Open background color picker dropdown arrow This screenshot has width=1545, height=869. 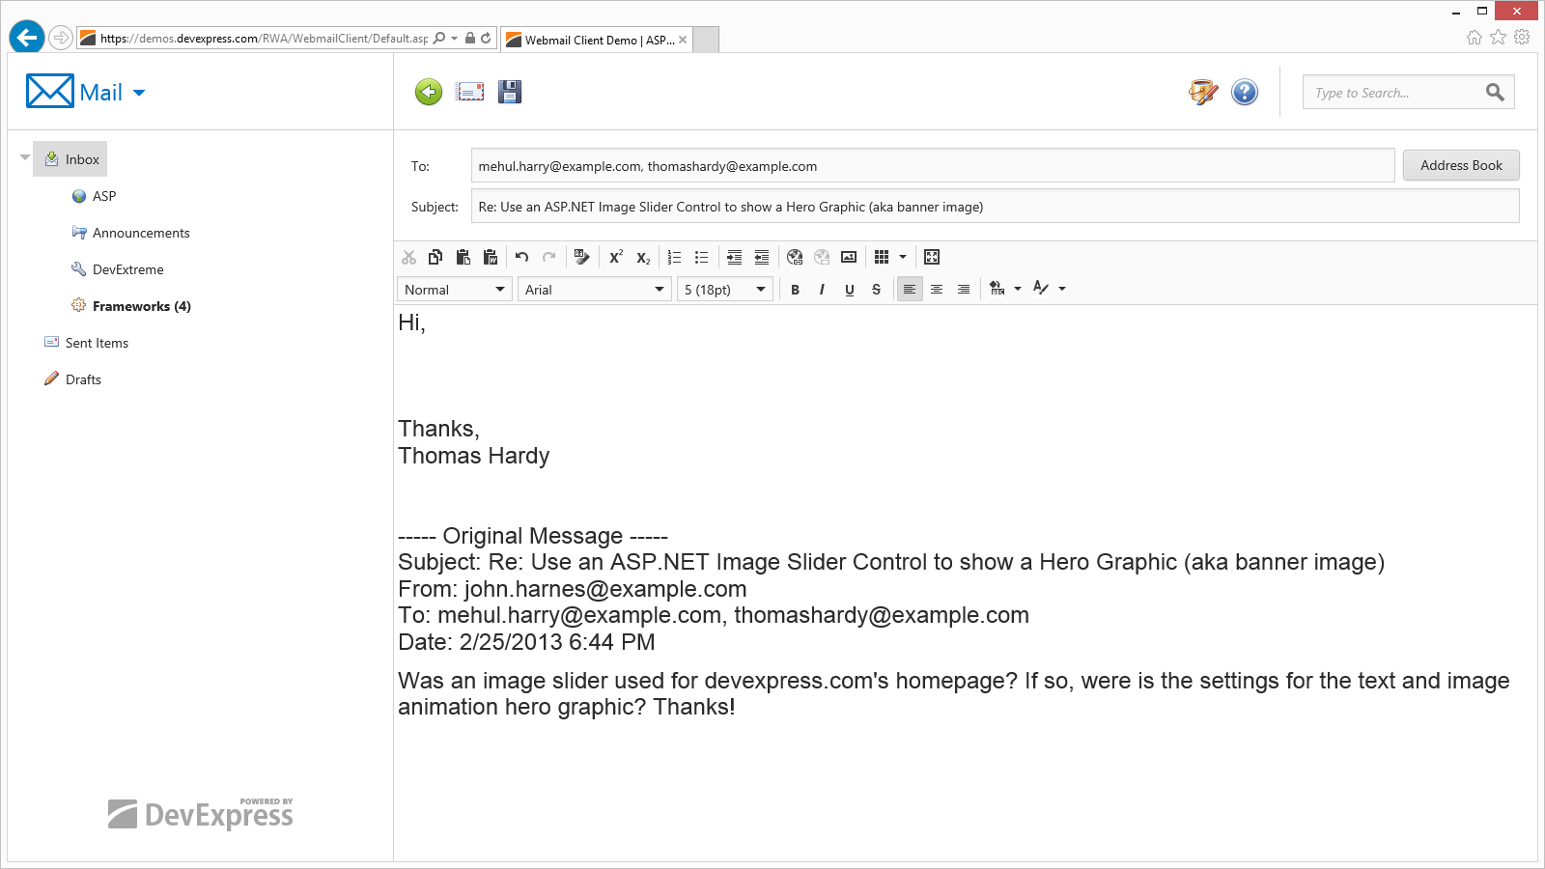tap(1018, 289)
